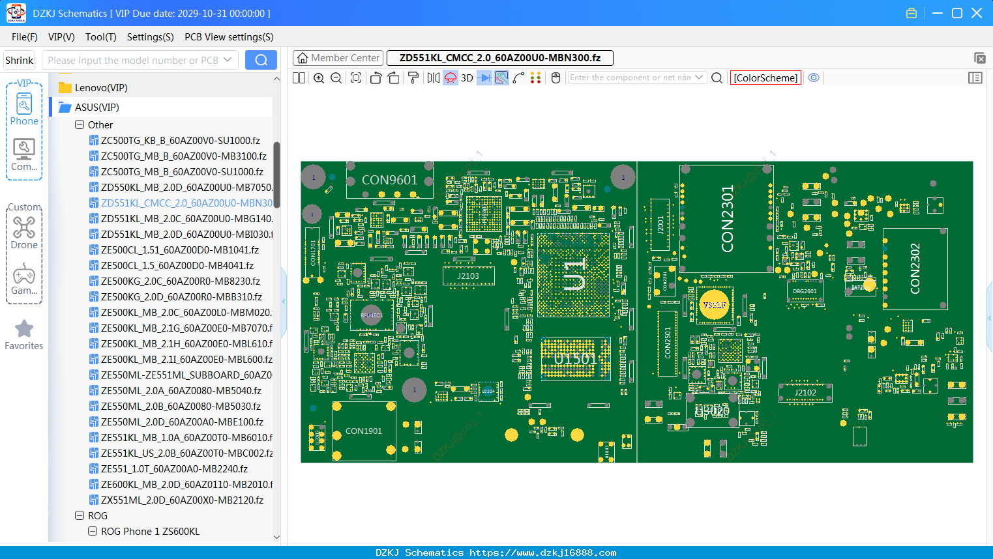
Task: Collapse the ROG tree group
Action: click(80, 515)
